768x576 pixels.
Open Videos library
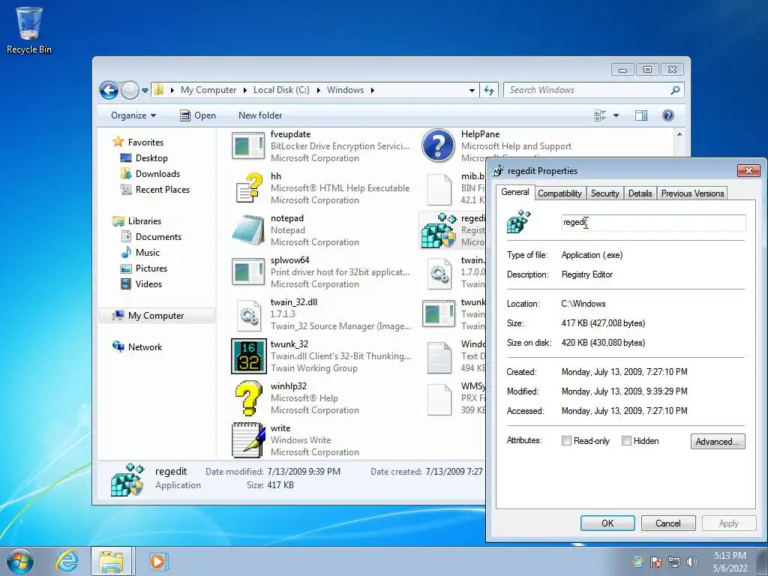pyautogui.click(x=141, y=284)
